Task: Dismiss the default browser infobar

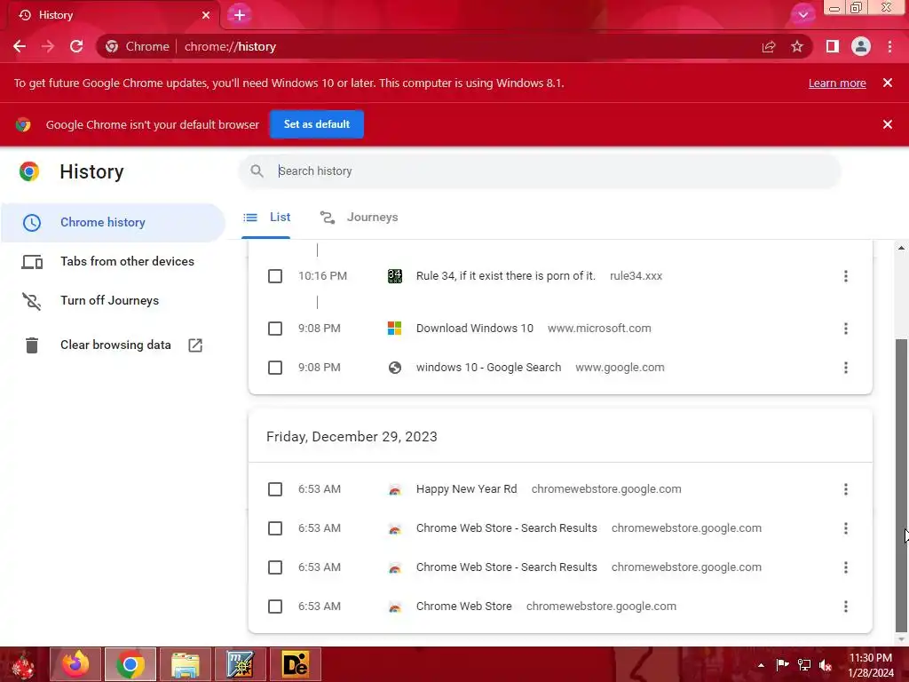Action: pos(888,124)
